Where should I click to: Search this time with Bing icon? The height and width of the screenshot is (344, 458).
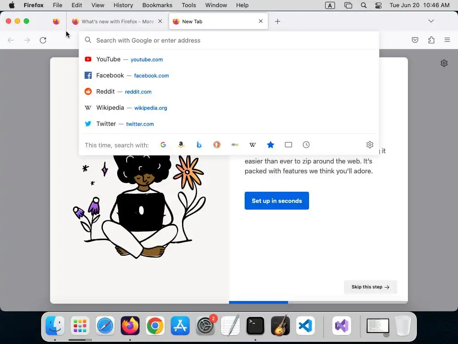click(199, 145)
